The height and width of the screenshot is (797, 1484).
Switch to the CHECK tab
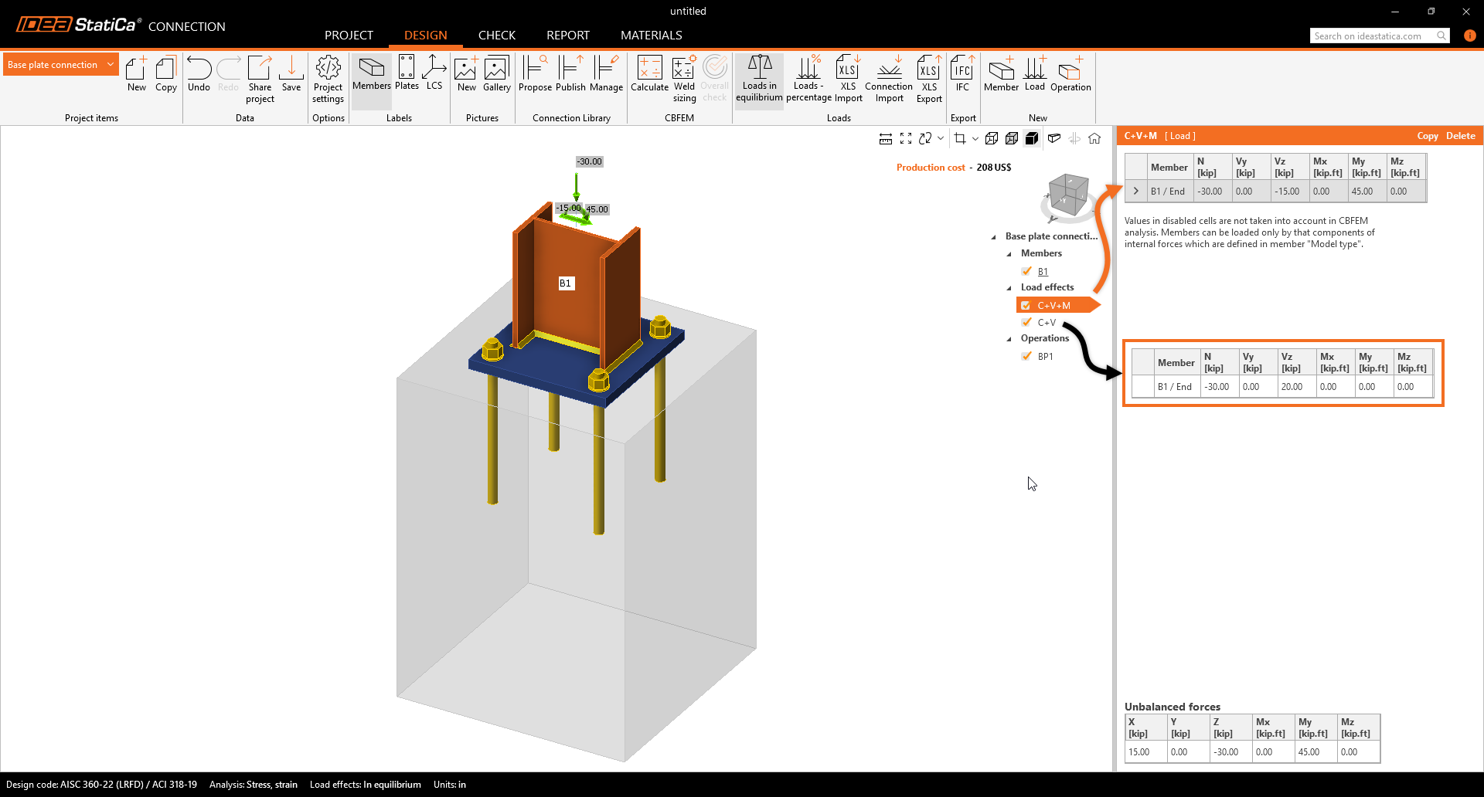496,36
